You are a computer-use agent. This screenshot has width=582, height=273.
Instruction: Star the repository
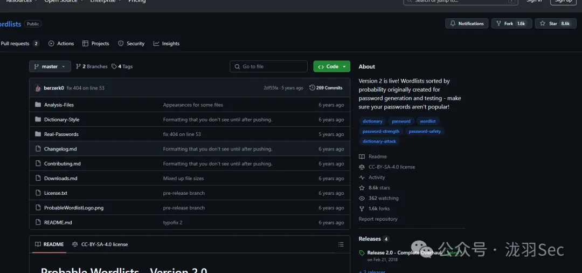[x=556, y=23]
